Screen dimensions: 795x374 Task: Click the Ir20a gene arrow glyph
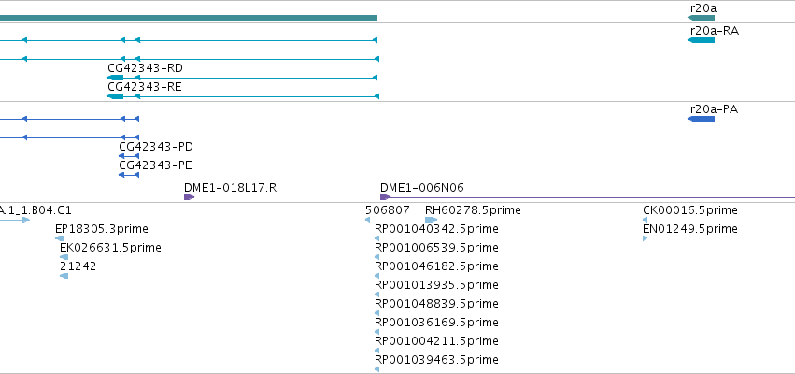tap(701, 18)
